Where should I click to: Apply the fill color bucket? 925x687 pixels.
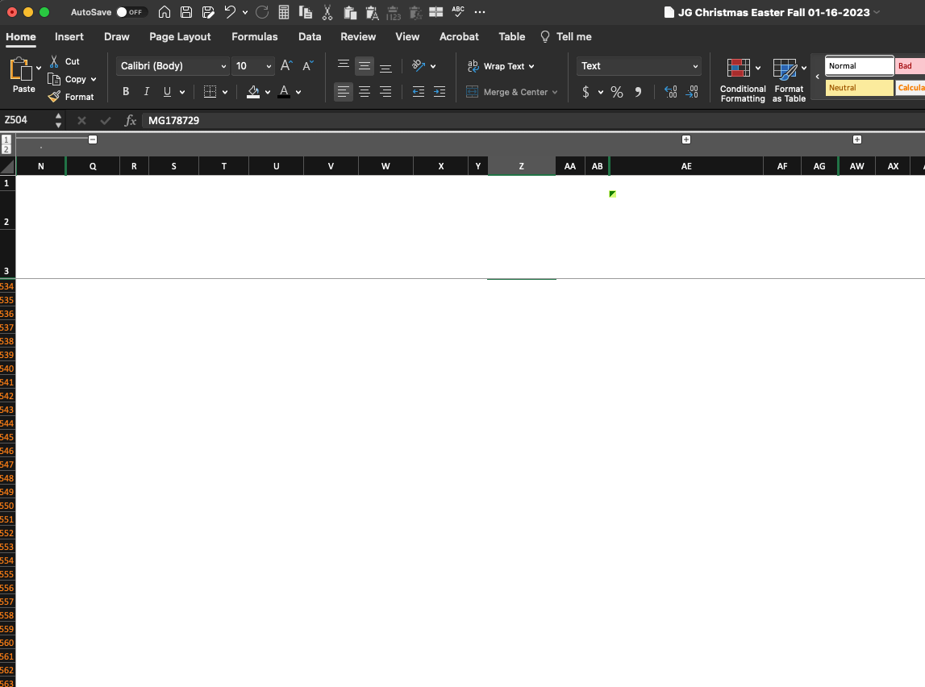pos(253,91)
